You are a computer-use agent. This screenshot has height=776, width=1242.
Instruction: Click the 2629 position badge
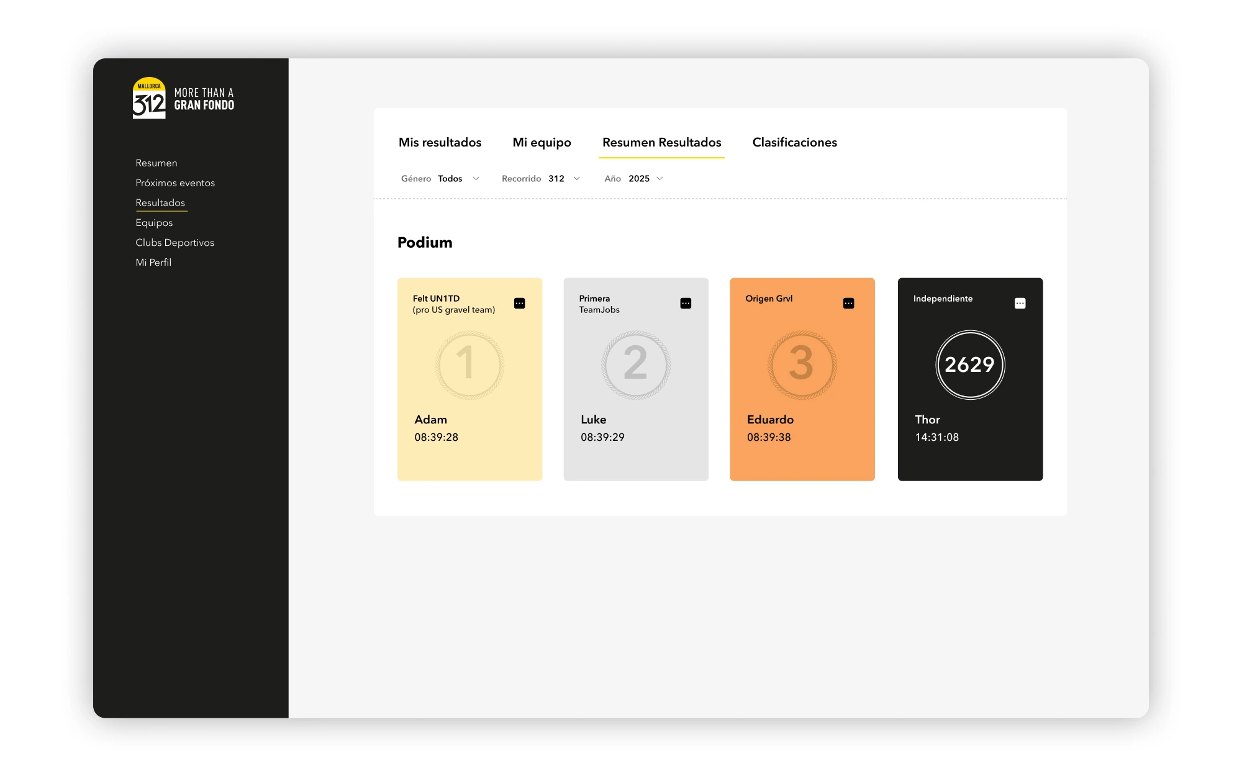[971, 365]
